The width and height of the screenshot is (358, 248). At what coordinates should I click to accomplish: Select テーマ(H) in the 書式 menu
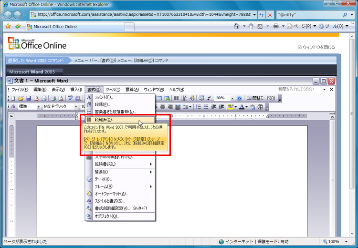click(x=120, y=179)
